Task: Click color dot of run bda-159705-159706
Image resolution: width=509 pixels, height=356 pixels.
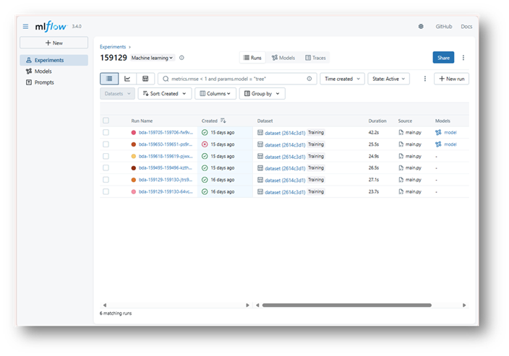Action: (134, 132)
